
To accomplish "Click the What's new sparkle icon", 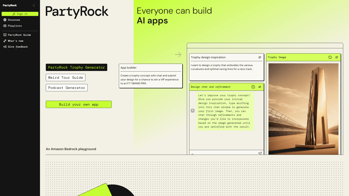I will click(5, 41).
